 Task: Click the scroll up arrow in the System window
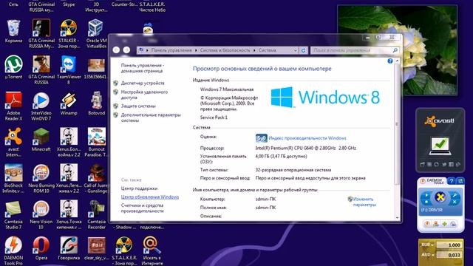pos(397,61)
